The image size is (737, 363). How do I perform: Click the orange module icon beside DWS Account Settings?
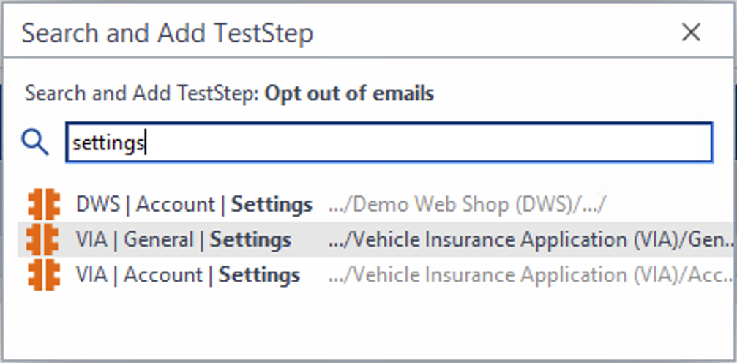[43, 205]
